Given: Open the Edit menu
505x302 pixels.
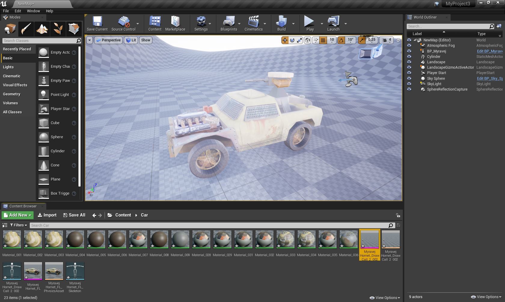Looking at the screenshot, I should [18, 11].
